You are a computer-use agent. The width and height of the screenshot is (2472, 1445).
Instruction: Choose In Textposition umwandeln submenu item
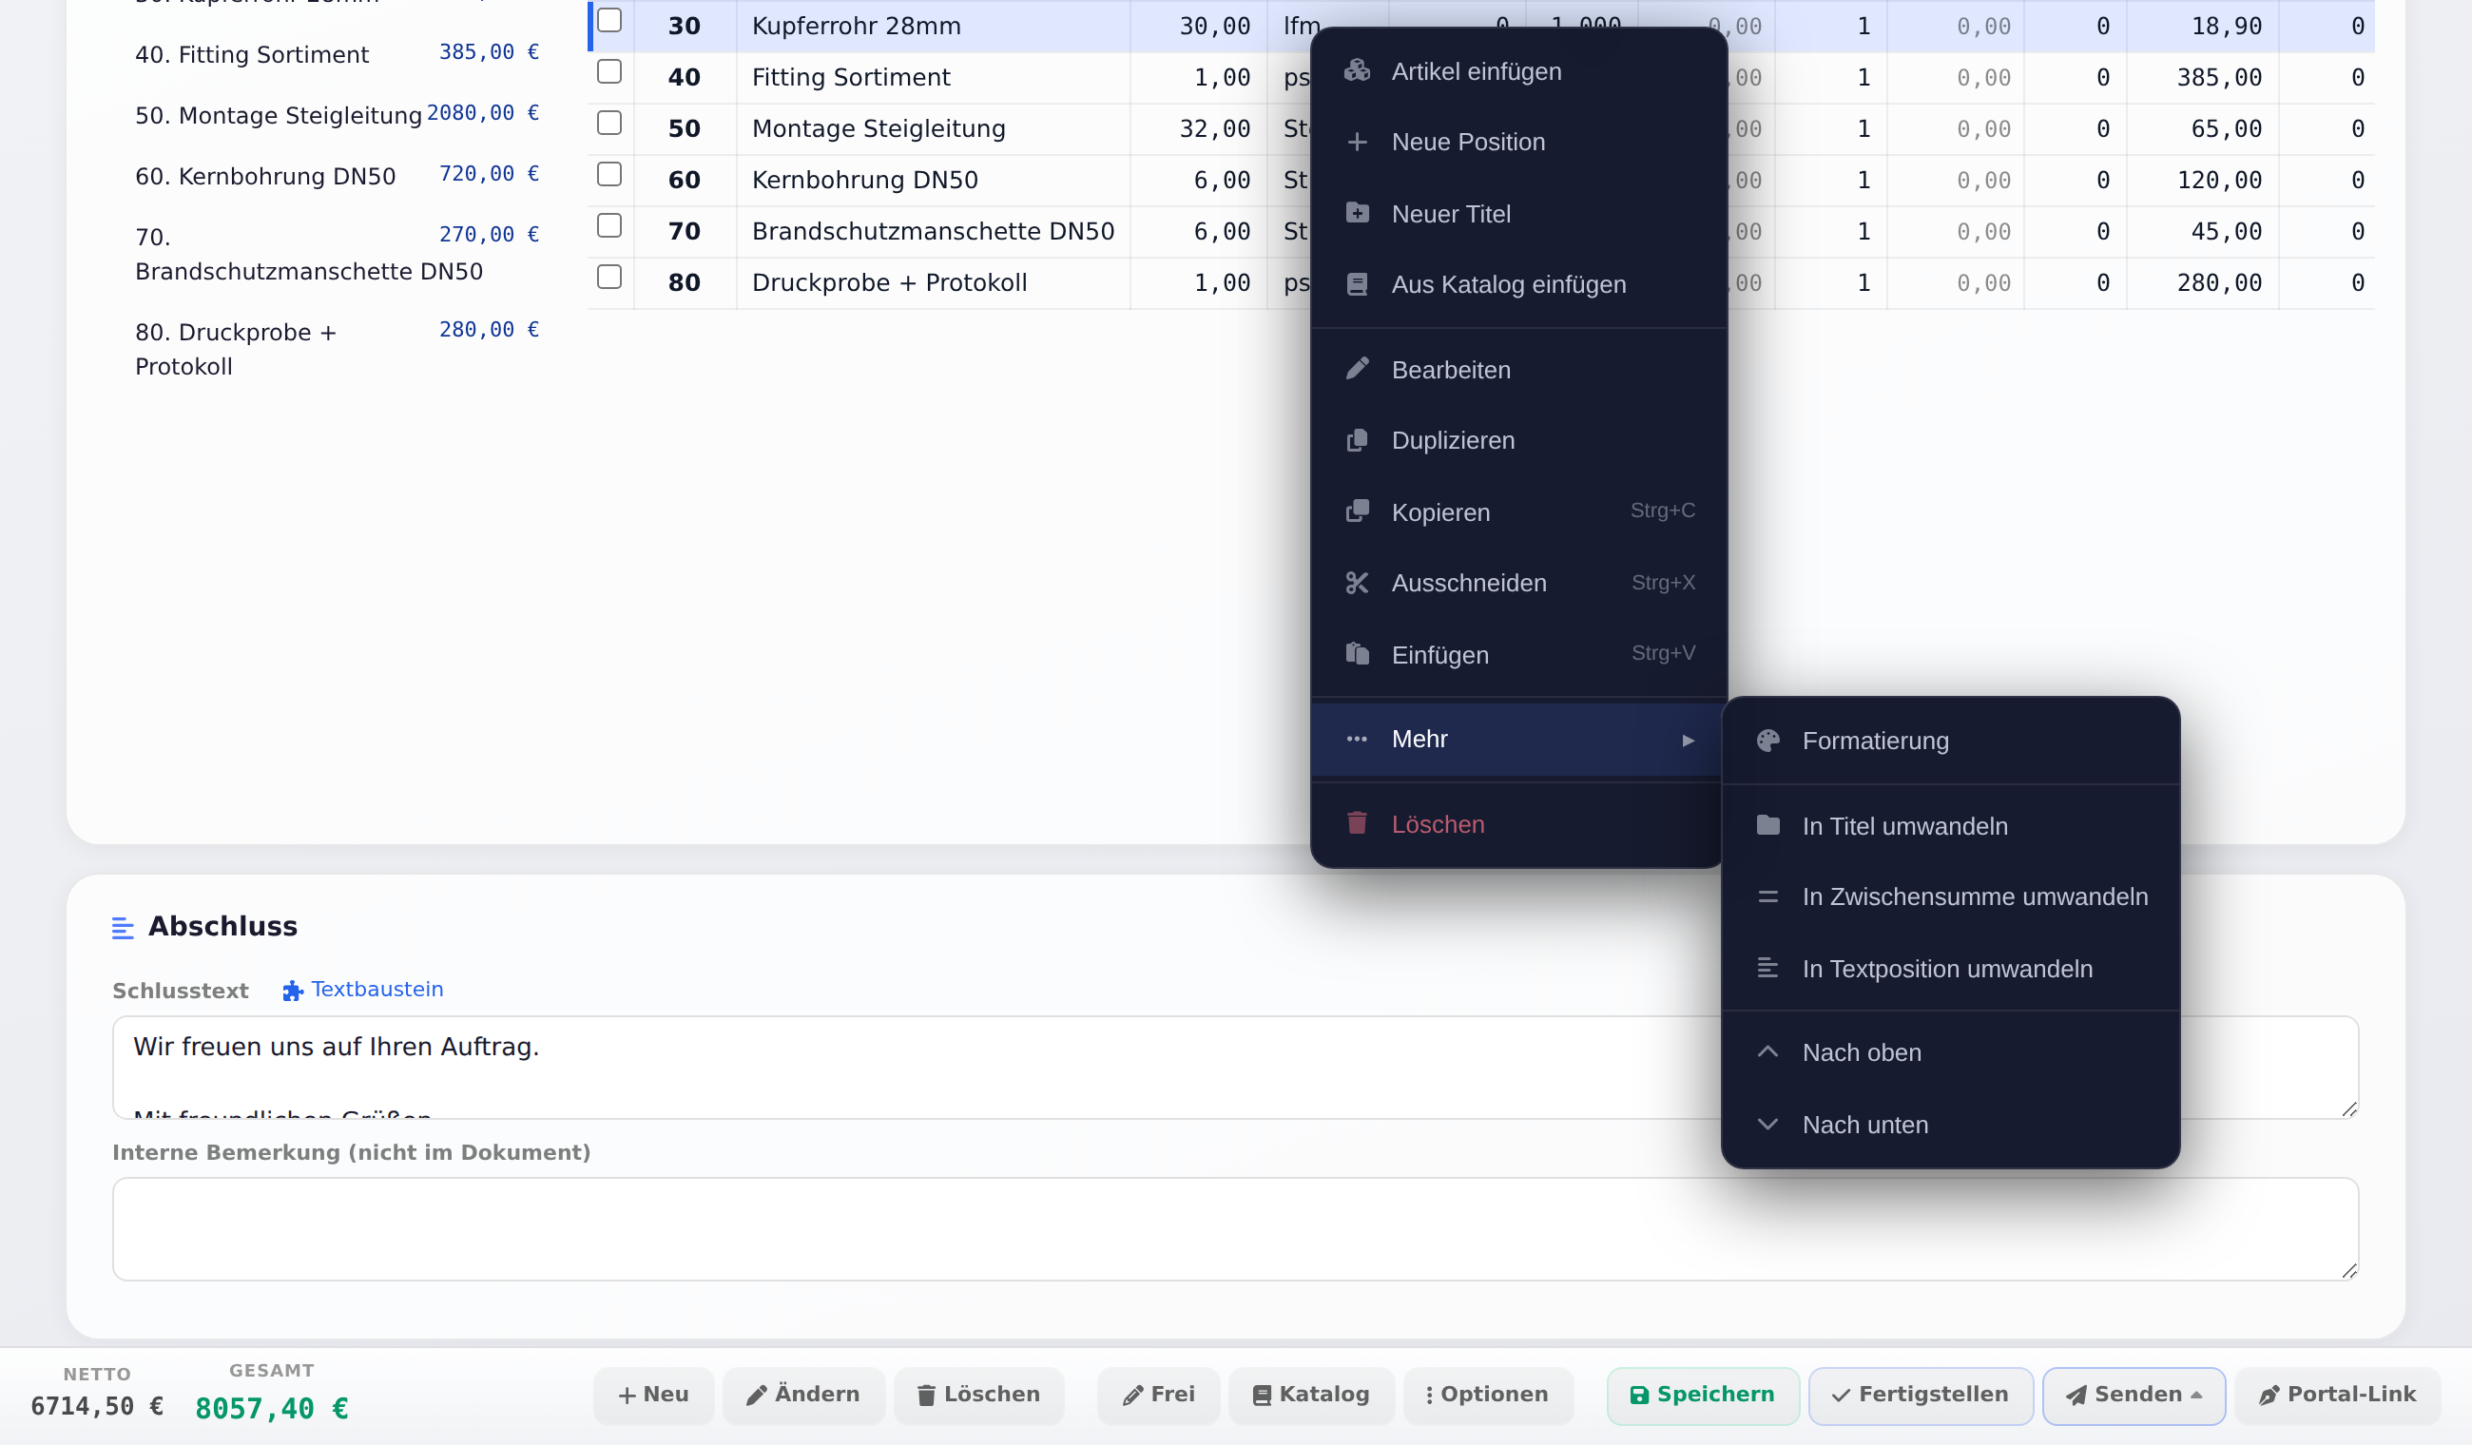(x=1950, y=968)
